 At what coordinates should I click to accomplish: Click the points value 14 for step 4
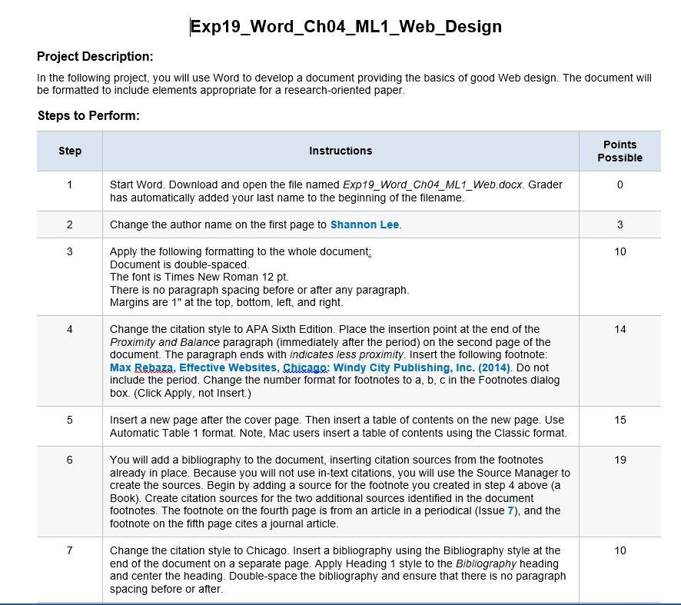620,328
